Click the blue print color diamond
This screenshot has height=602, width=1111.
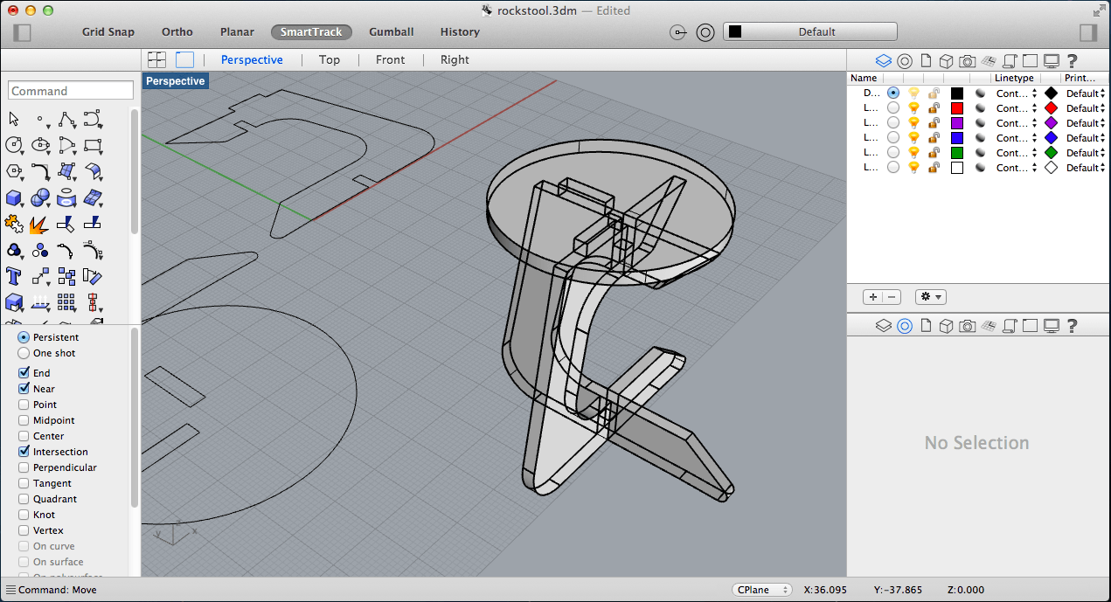1052,138
